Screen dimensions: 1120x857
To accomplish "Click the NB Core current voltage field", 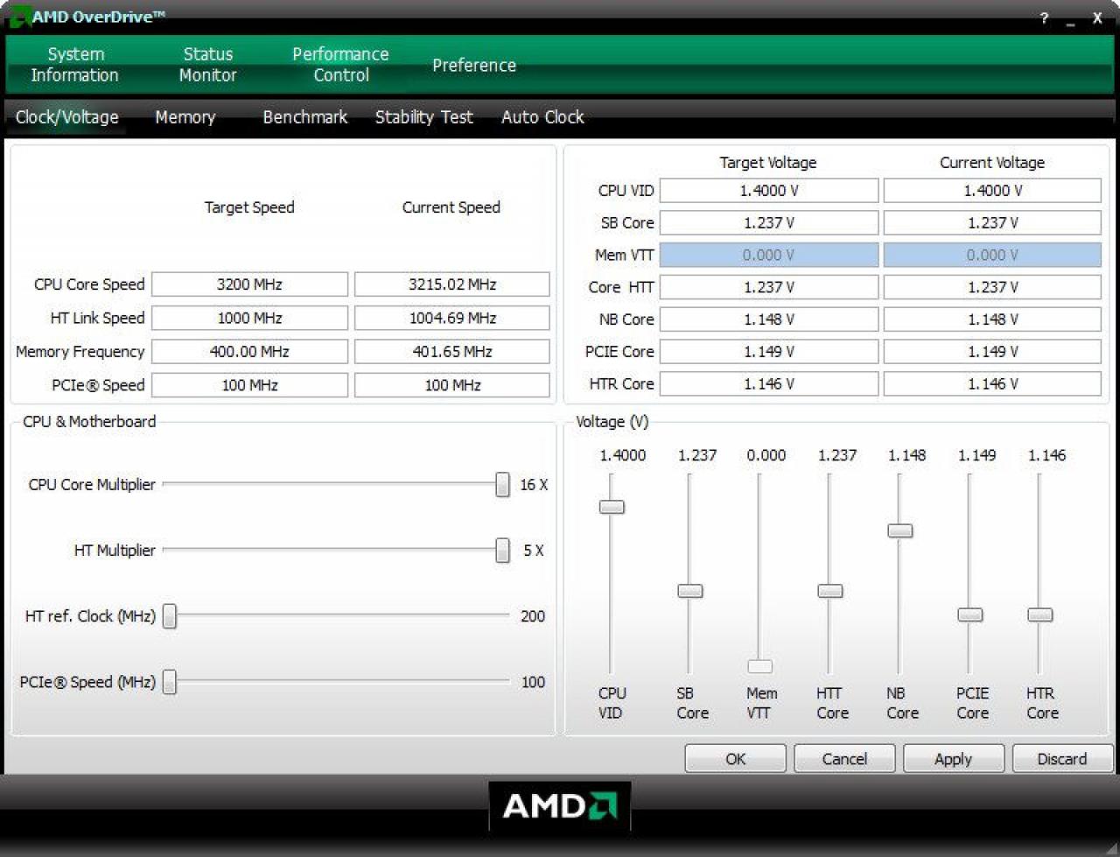I will coord(992,320).
